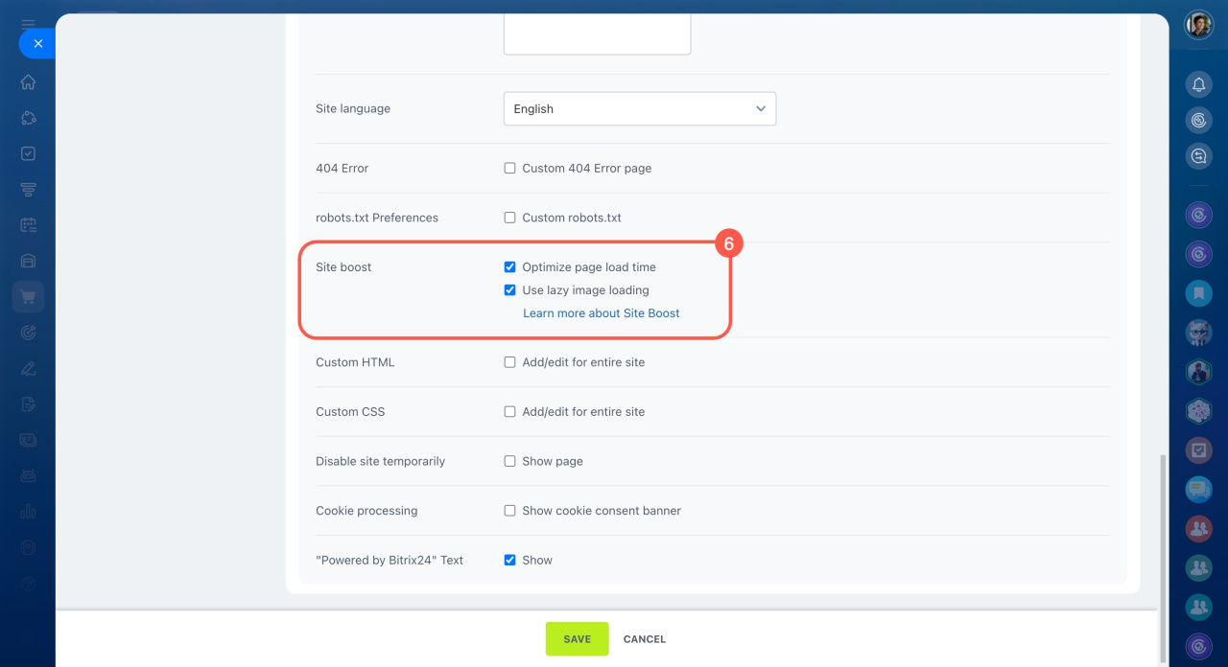Open the calendar icon in left sidebar

coord(28,225)
